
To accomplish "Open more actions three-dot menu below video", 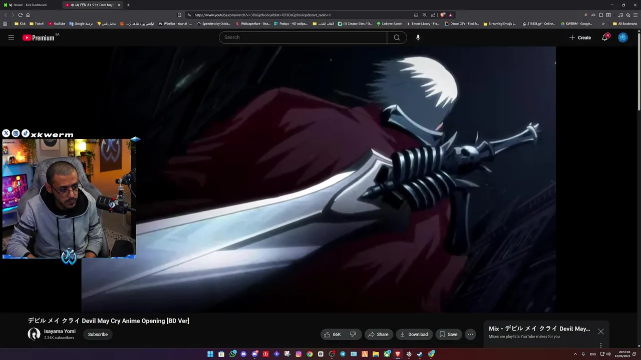I will click(x=470, y=334).
